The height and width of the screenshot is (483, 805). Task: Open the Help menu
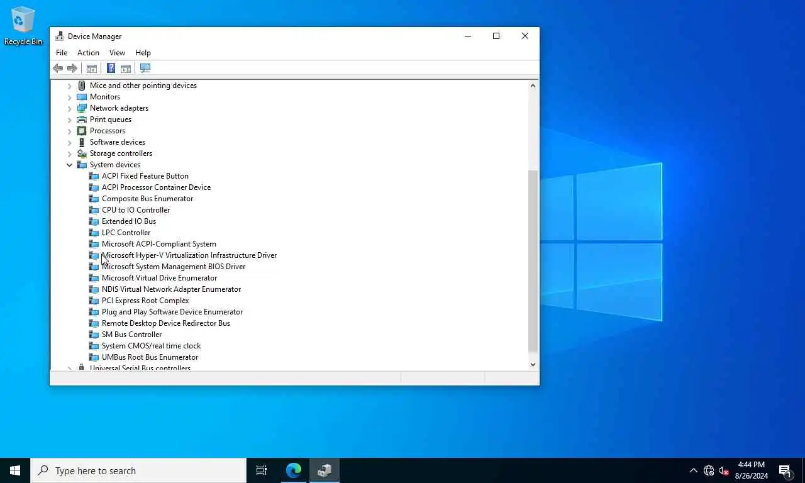tap(143, 53)
